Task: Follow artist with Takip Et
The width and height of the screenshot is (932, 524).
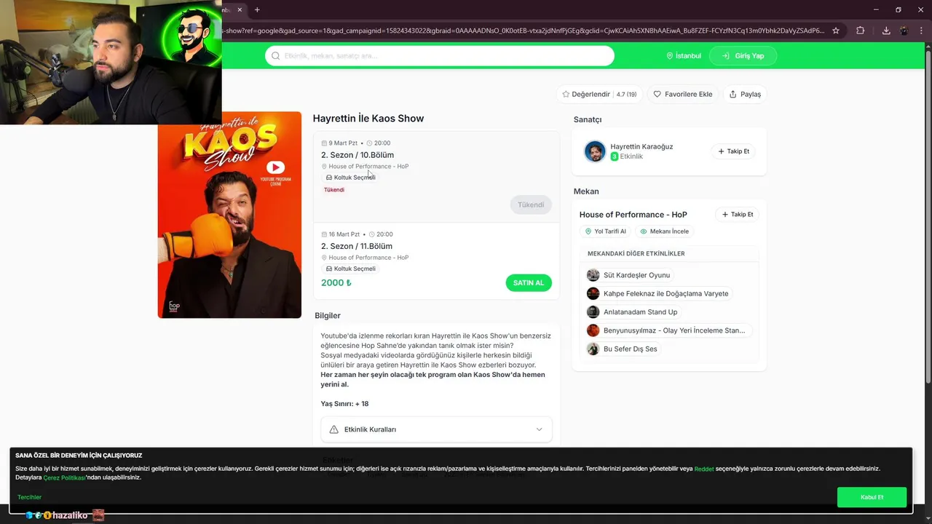Action: (x=734, y=151)
